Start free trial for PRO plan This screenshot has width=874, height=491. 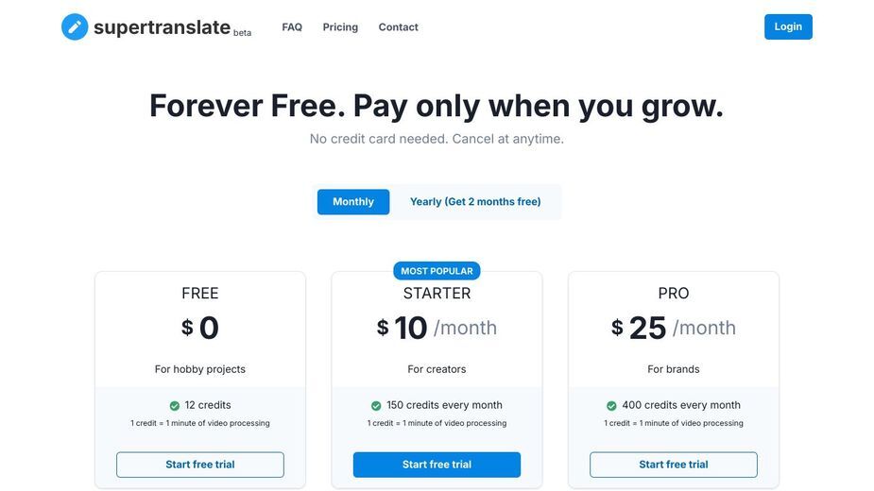click(674, 465)
